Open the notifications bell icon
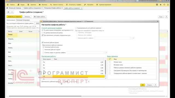 (x=168, y=5)
